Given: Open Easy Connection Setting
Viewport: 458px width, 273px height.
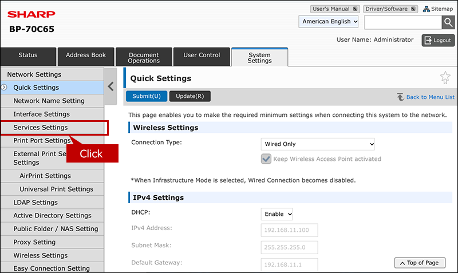Looking at the screenshot, I should 52,268.
